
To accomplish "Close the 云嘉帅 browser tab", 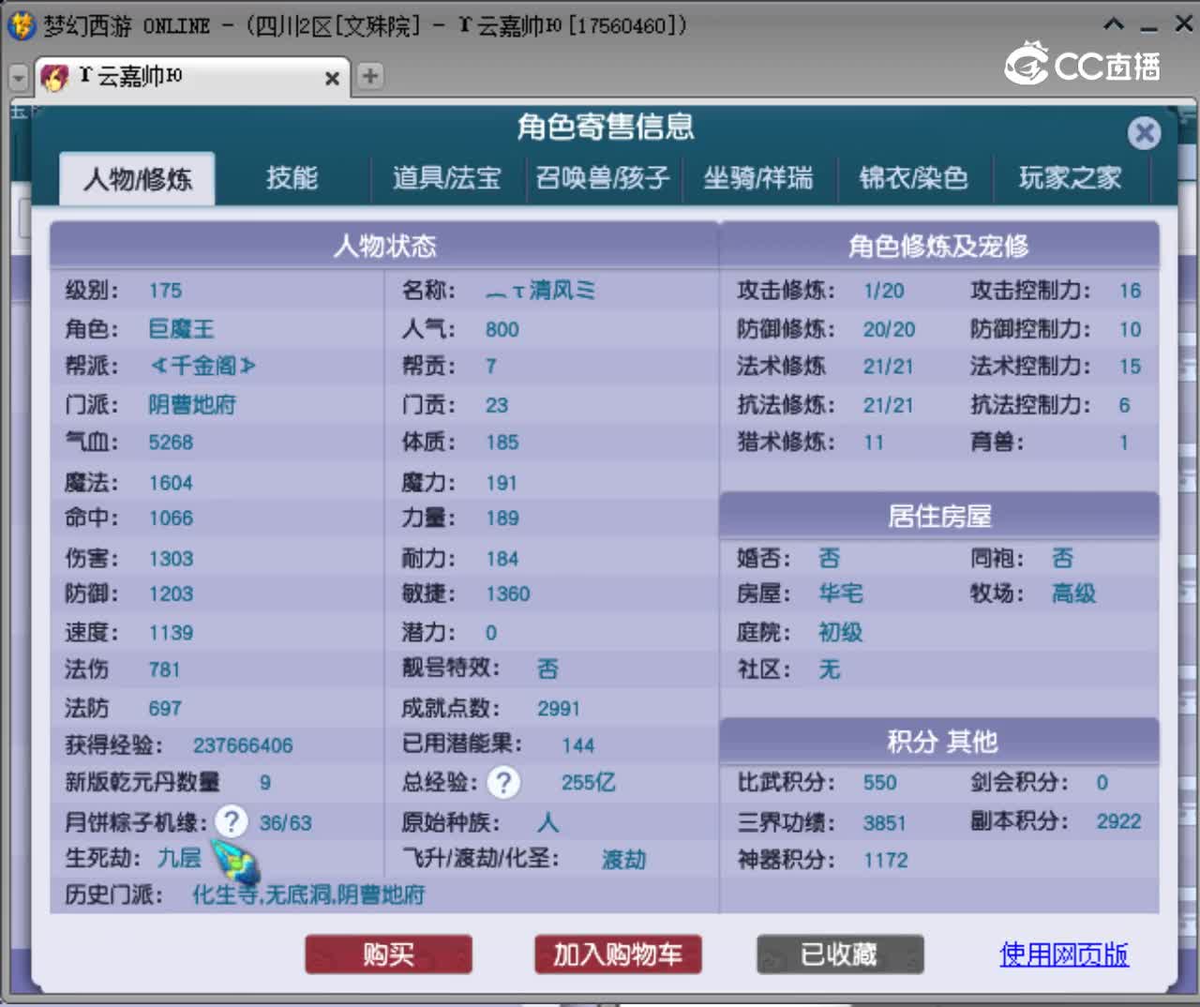I will (332, 79).
